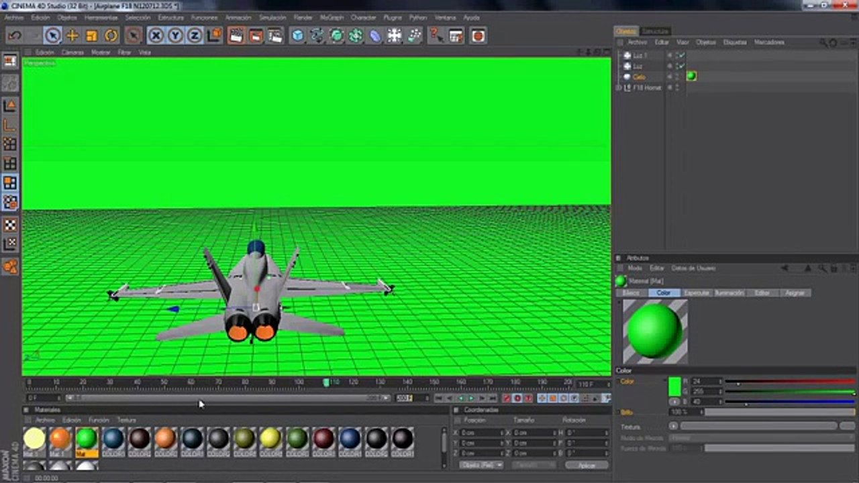Toggle Z axis lock
Screen dimensions: 859x483
point(195,36)
